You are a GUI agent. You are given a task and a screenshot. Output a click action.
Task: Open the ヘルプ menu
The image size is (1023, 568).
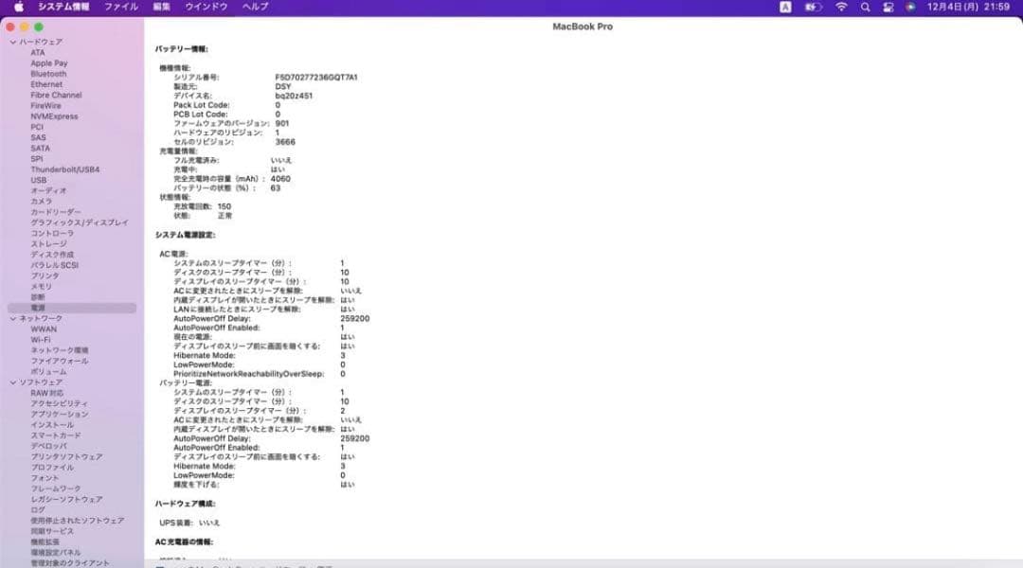pos(255,7)
